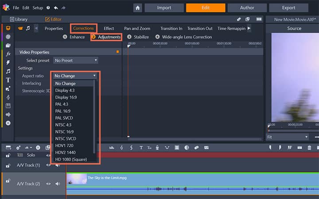Click the trash delete icon in timeline toolbar
Screen dimensions: 319x199
309,148
